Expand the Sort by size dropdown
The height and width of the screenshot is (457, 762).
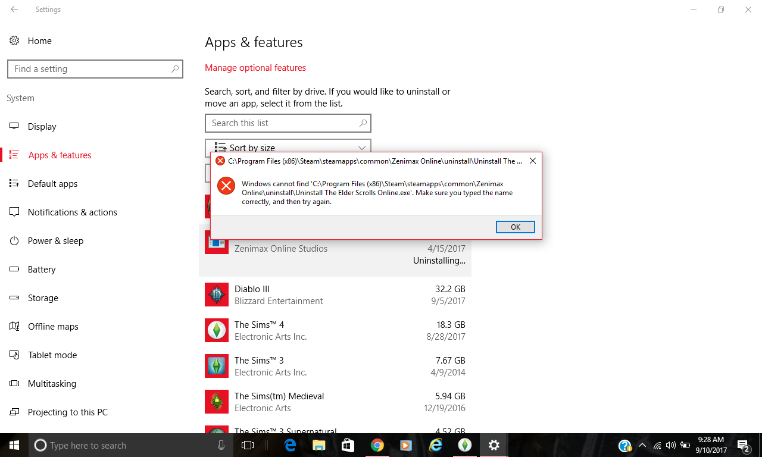(x=288, y=148)
